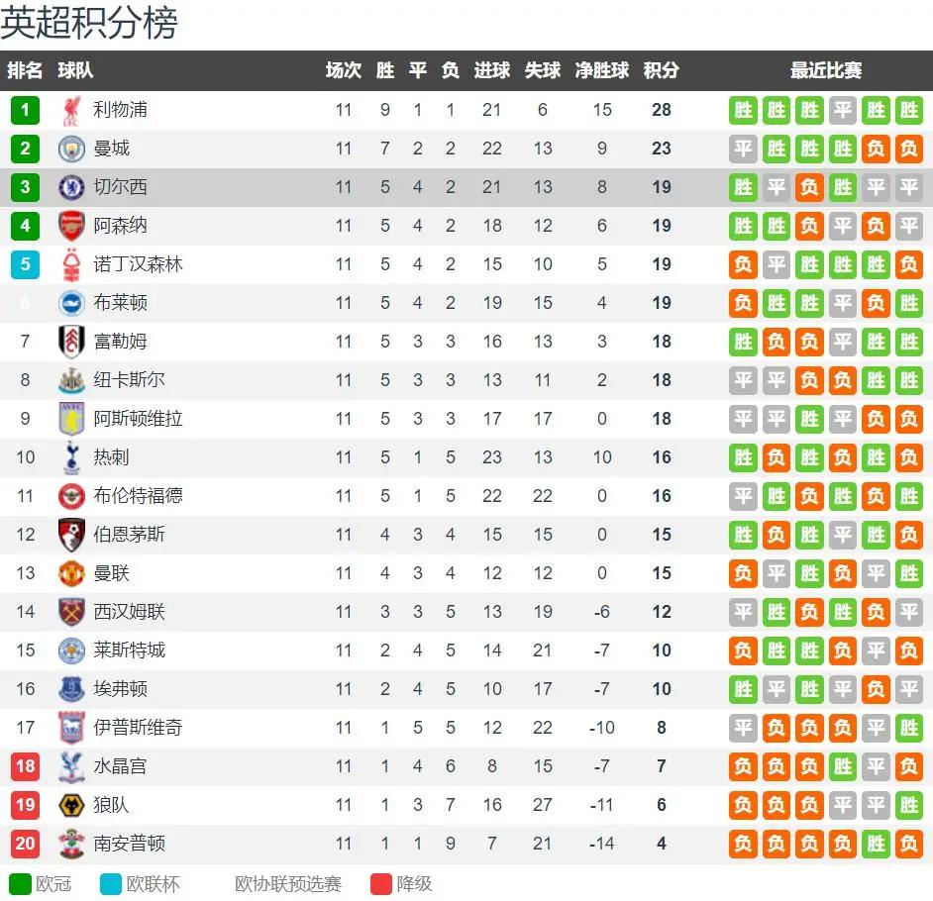Screen dimensions: 933x901
Task: Open the 利物浦 team name link
Action: coord(120,110)
